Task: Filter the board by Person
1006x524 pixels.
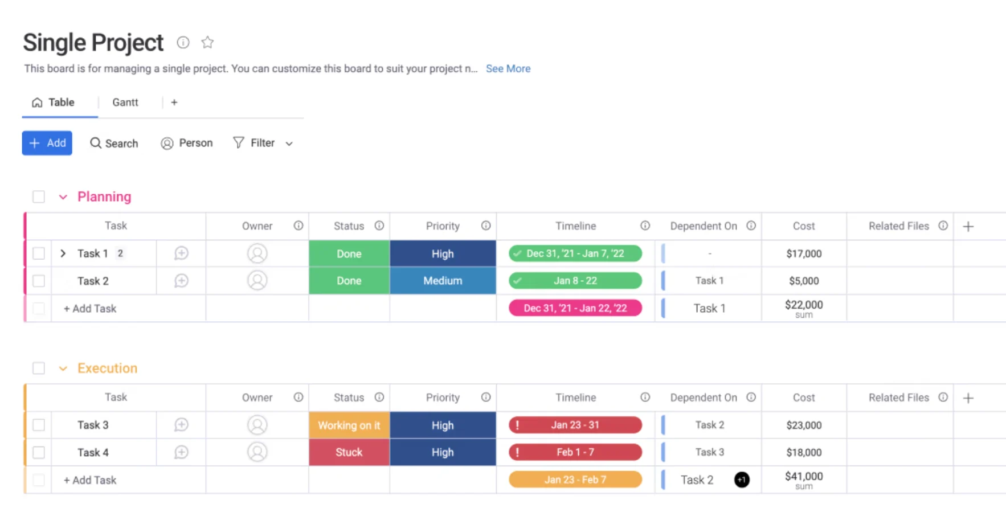Action: click(187, 143)
